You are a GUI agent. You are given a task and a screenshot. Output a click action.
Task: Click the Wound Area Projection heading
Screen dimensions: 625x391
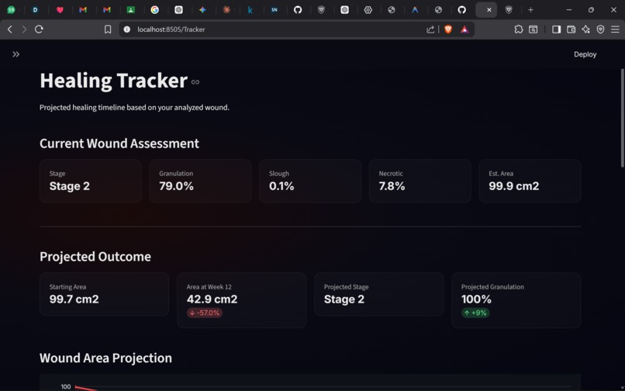105,358
